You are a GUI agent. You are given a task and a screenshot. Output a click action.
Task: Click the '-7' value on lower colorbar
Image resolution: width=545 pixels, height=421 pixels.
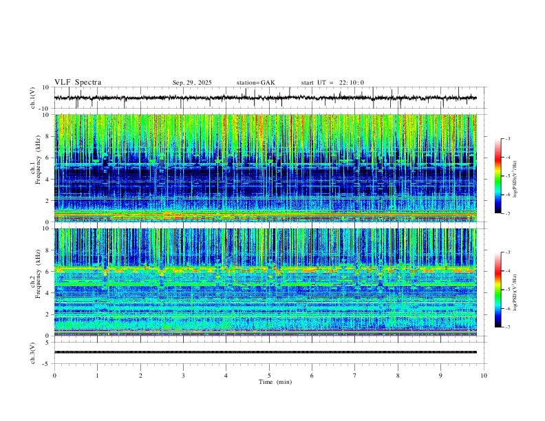point(507,327)
